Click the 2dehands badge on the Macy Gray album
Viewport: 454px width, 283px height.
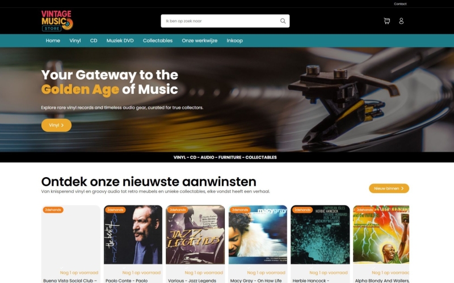point(240,210)
